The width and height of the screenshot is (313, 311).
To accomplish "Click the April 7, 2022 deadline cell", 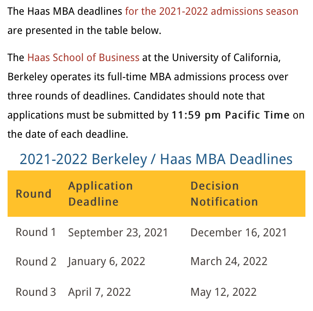I will pyautogui.click(x=99, y=292).
